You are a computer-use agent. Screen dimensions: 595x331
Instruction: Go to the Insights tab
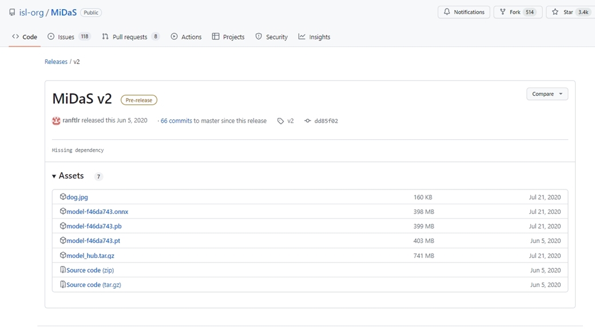coord(314,37)
